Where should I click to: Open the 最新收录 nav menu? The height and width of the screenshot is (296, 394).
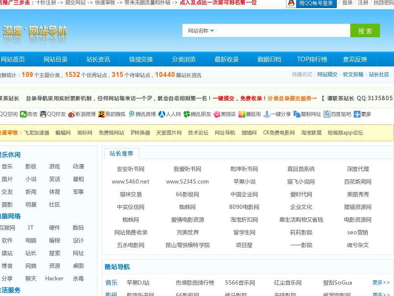(226, 59)
